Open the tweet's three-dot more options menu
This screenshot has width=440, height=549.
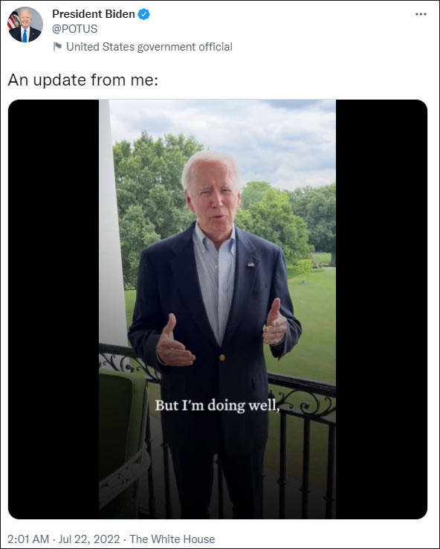click(421, 14)
